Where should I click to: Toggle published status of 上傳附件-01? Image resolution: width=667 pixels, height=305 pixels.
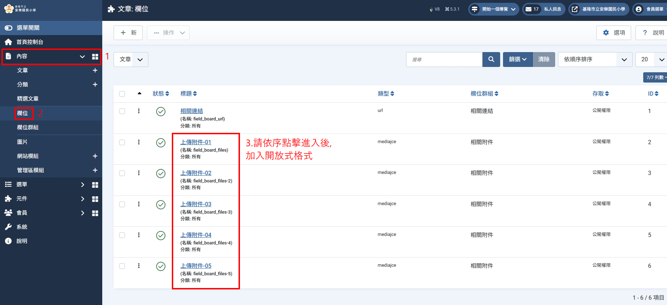point(161,142)
